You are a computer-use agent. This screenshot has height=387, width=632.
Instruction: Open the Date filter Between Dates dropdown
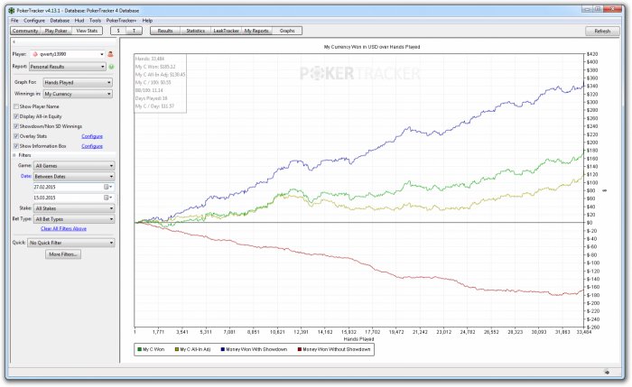[74, 177]
